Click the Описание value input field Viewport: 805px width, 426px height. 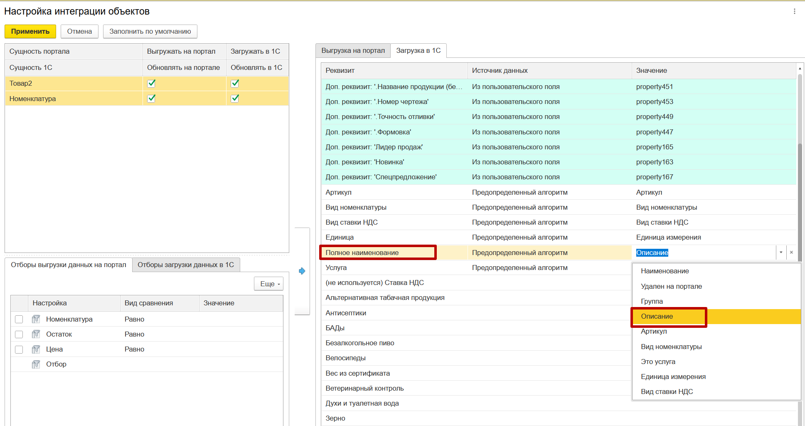702,253
